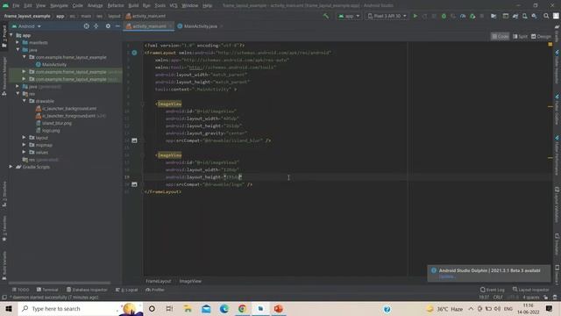Click Windows Start button
This screenshot has height=316, width=561.
pos(9,309)
